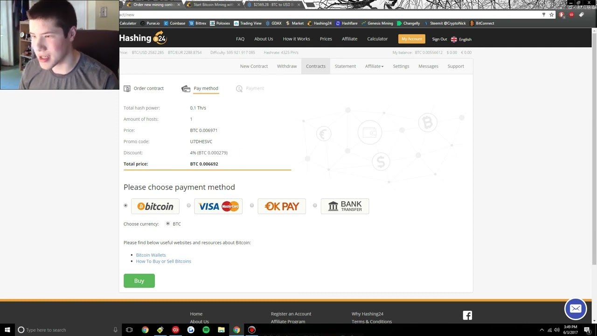Open the Changelly bookmark
Image resolution: width=597 pixels, height=336 pixels.
coord(409,23)
